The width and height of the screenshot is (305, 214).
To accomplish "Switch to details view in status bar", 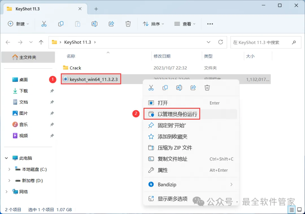I will [x=291, y=210].
